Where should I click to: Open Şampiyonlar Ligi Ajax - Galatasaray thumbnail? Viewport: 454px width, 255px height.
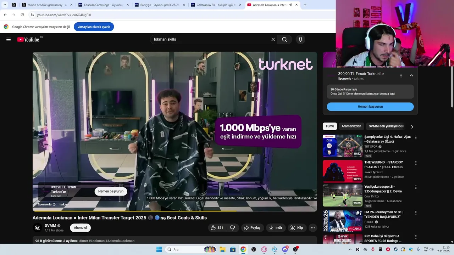tap(342, 146)
